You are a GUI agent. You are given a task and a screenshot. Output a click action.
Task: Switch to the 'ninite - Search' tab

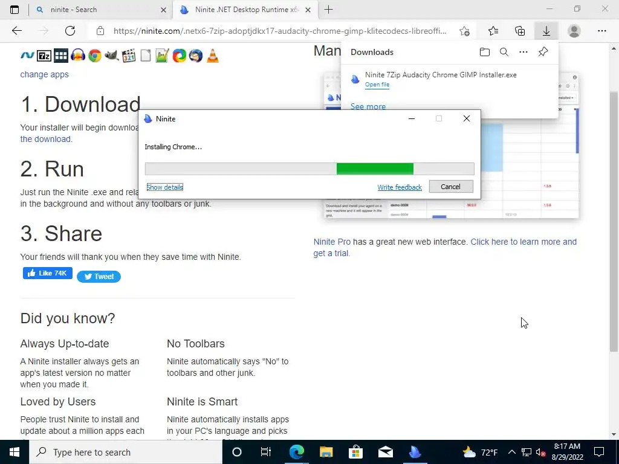(101, 10)
